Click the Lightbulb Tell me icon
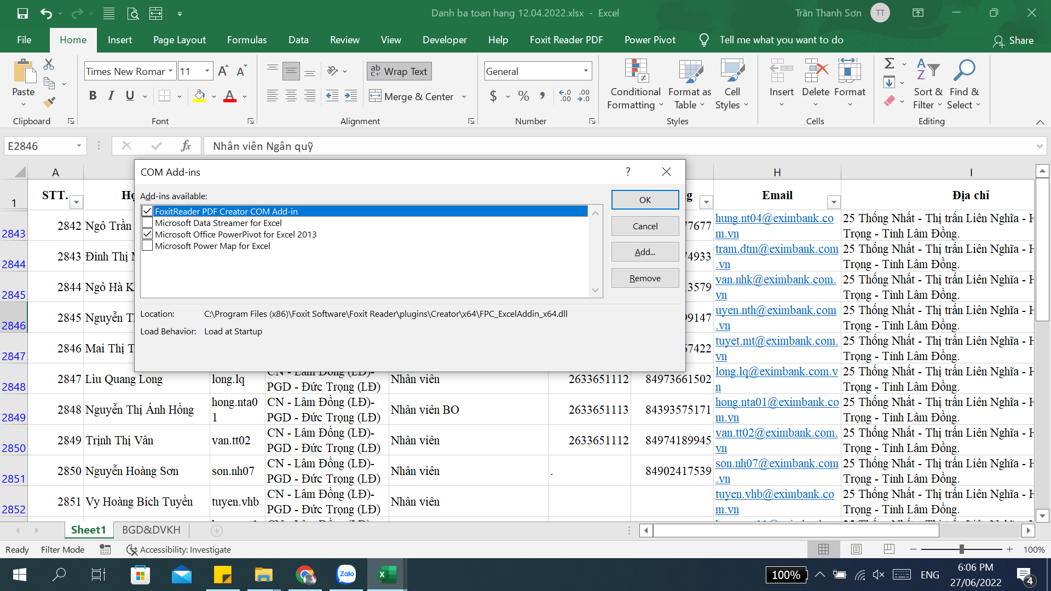 pos(704,40)
